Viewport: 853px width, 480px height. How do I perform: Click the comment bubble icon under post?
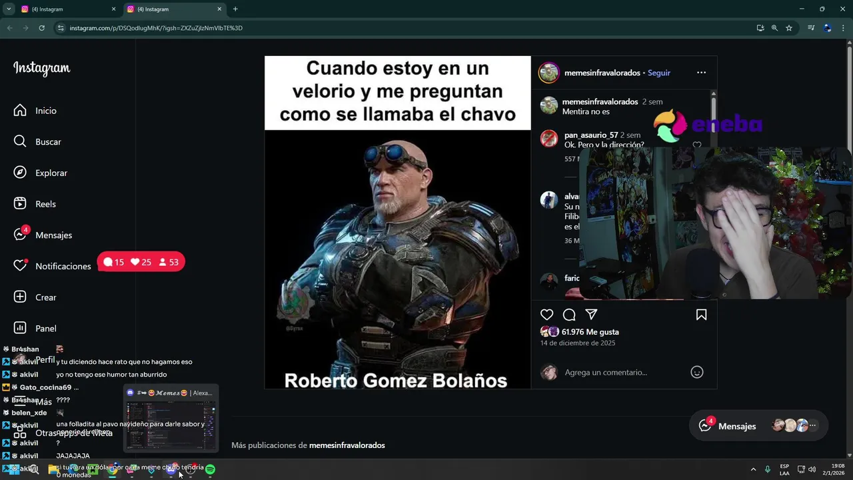(x=569, y=315)
